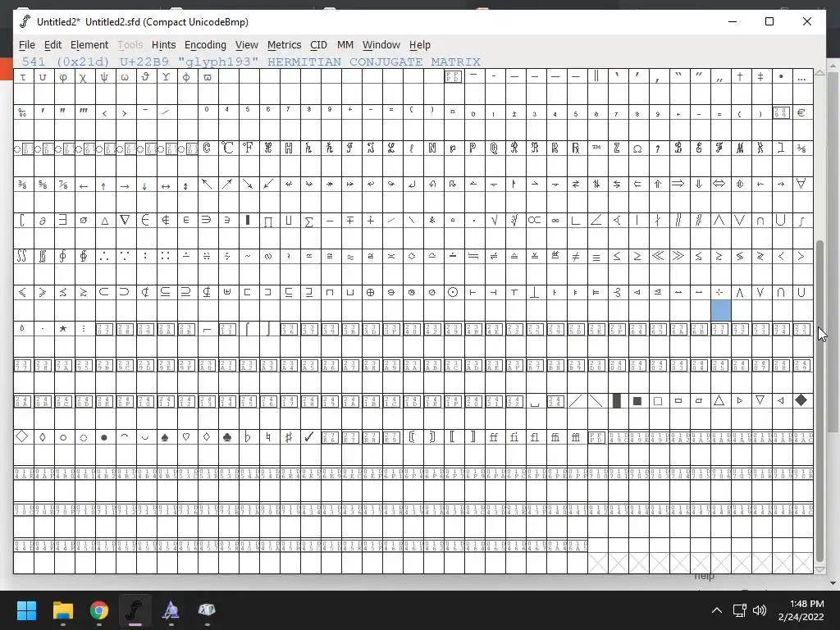Viewport: 840px width, 630px height.
Task: Select the circled dot operator glyph
Action: point(453,293)
